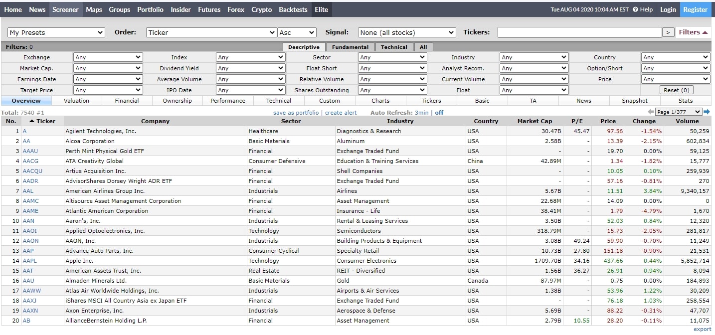This screenshot has height=335, width=715.
Task: Open the IPO Date filter dropdown
Action: [250, 90]
